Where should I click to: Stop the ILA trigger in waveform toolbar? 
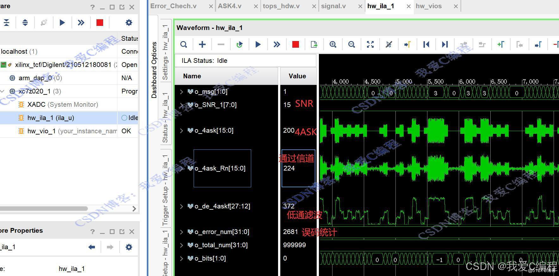tap(295, 45)
